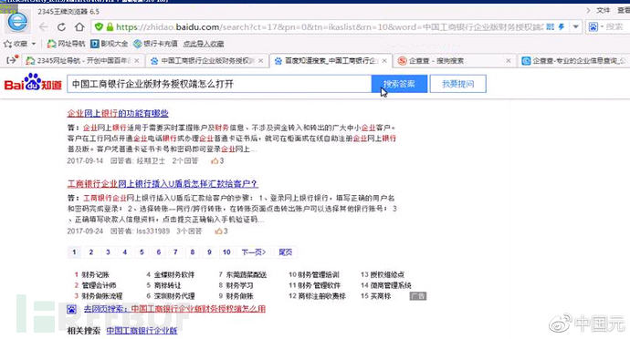Click the Baidu paw icon beside 去网页搜索
Screen dimensions: 630x339
click(72, 309)
